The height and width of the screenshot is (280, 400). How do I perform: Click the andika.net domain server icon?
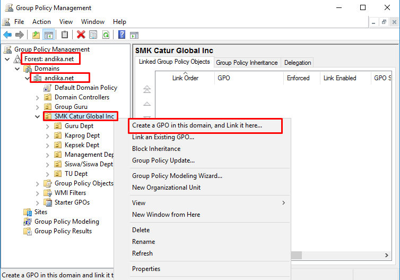click(x=37, y=78)
